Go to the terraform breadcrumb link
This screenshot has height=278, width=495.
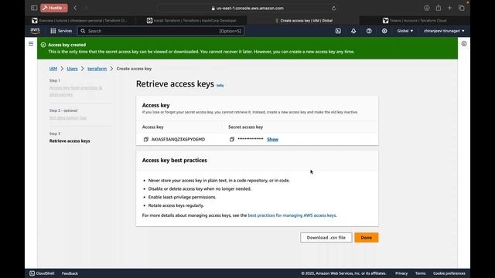pos(97,69)
